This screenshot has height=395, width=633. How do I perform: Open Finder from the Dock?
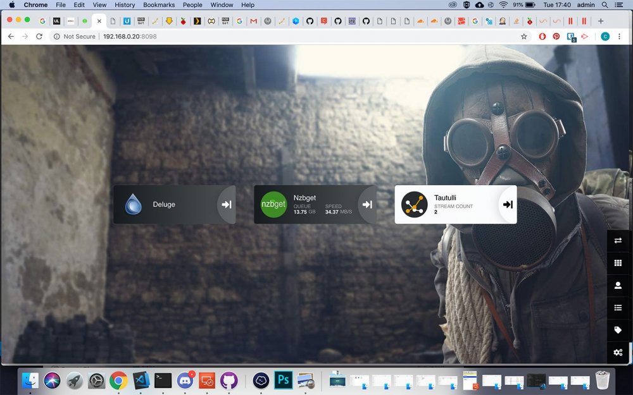click(30, 380)
